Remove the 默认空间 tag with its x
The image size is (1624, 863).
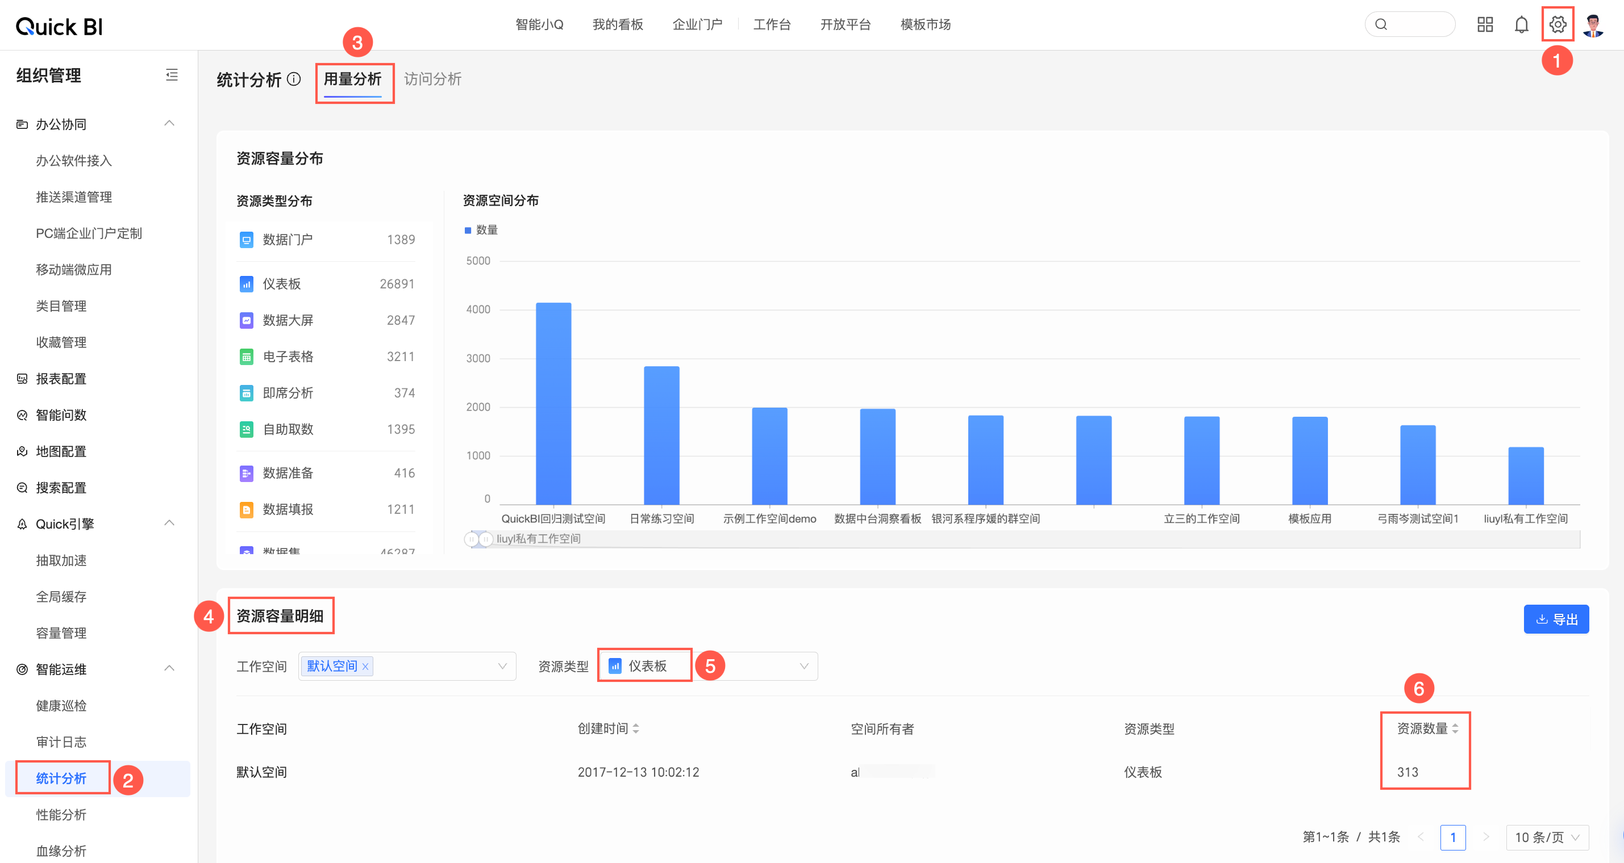tap(365, 667)
